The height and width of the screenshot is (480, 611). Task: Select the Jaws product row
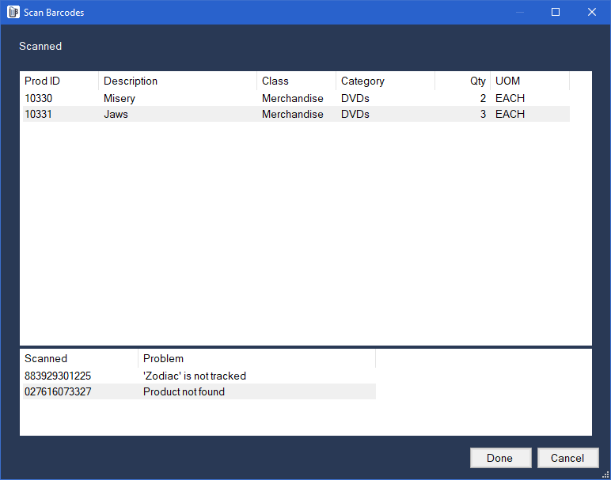(x=296, y=114)
